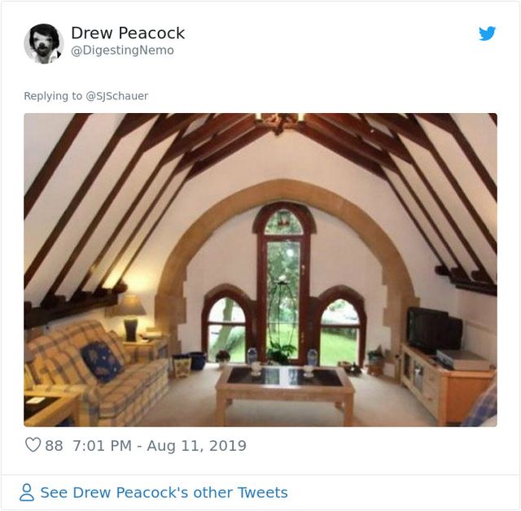Screen dimensions: 521x511
Task: Click the plaid sofa in the photo
Action: (x=90, y=366)
